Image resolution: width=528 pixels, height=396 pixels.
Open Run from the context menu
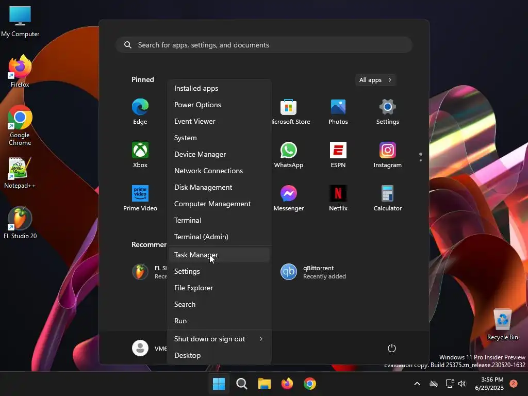[x=219, y=321]
